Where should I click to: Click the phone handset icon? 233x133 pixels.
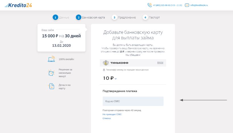(x=149, y=5)
